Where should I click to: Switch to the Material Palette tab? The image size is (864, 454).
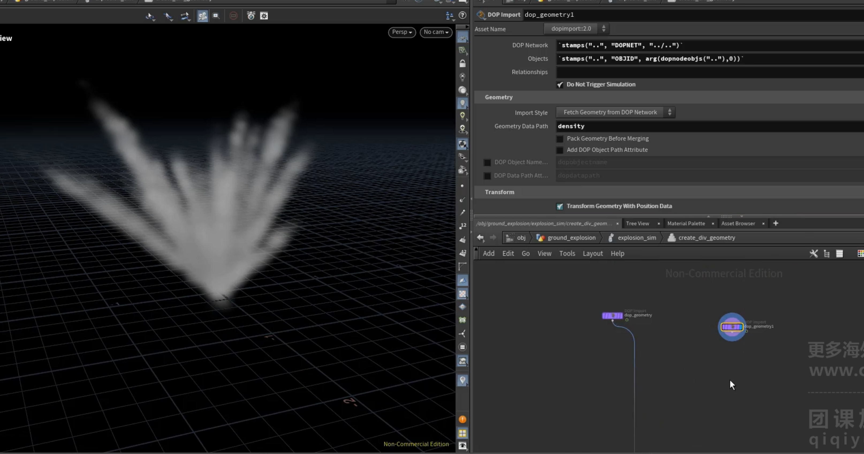tap(686, 223)
